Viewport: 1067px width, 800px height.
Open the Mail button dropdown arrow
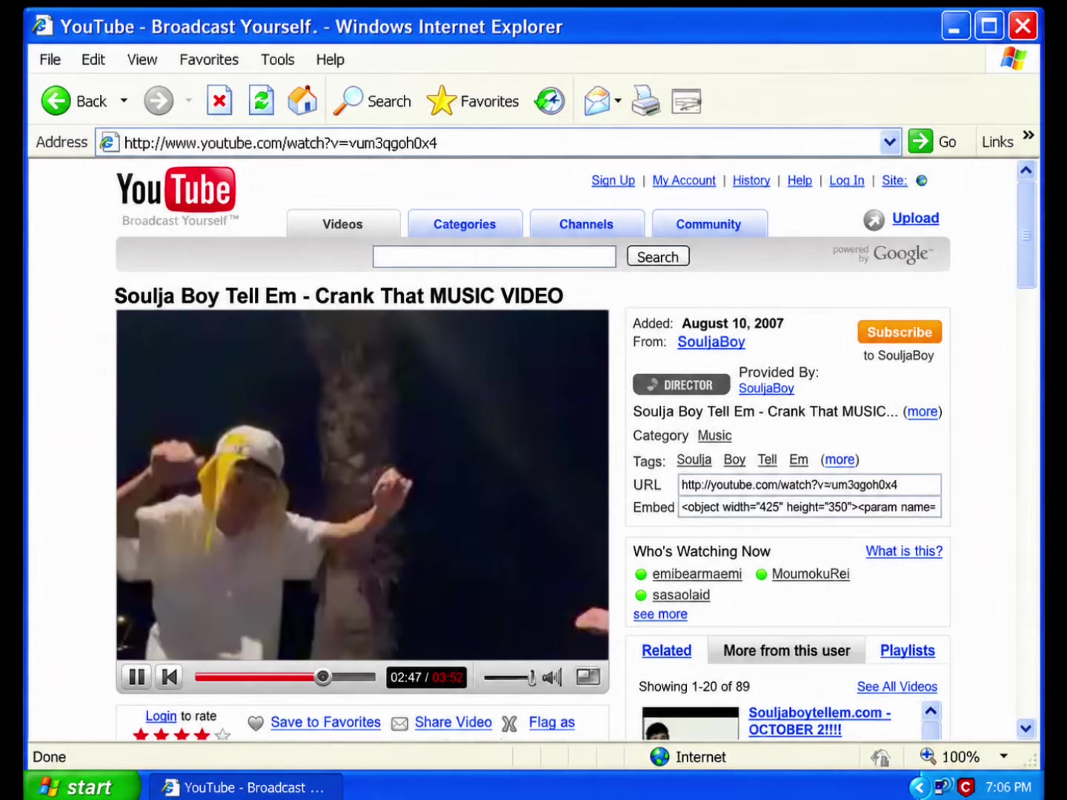pyautogui.click(x=618, y=101)
